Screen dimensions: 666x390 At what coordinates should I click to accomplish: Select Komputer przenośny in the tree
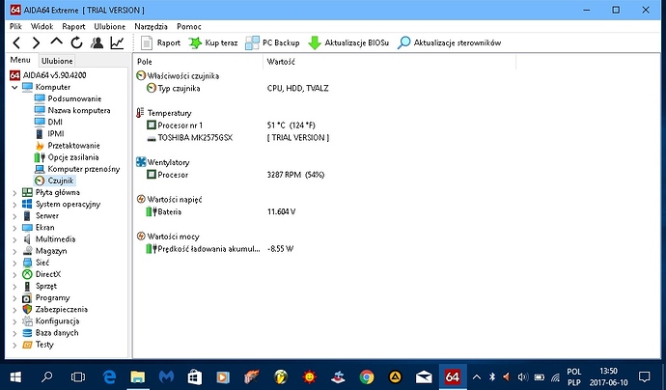(x=84, y=169)
